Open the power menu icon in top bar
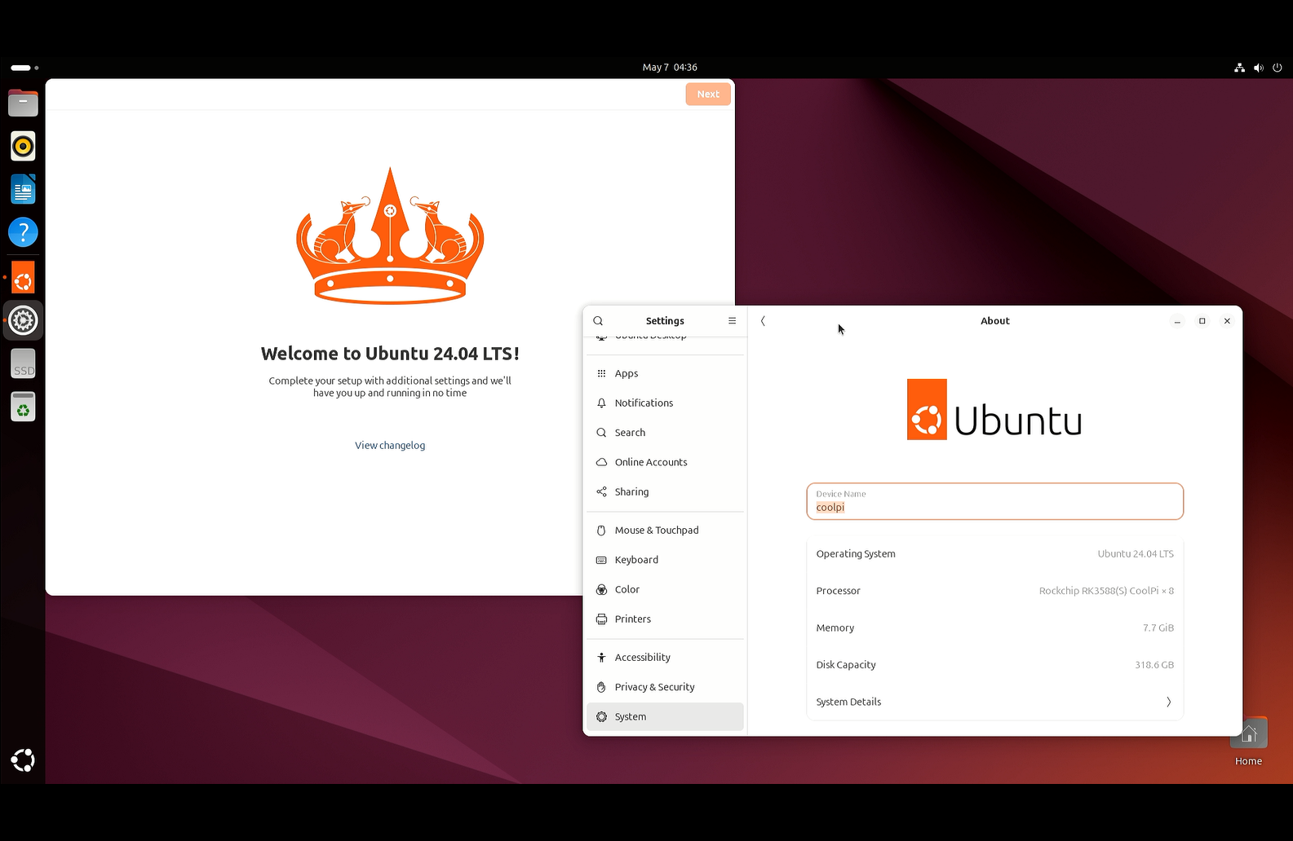The image size is (1293, 841). [1278, 68]
